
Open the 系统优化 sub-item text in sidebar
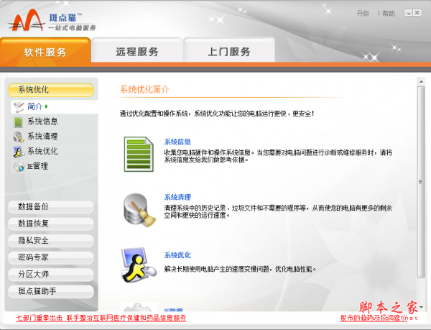click(42, 151)
